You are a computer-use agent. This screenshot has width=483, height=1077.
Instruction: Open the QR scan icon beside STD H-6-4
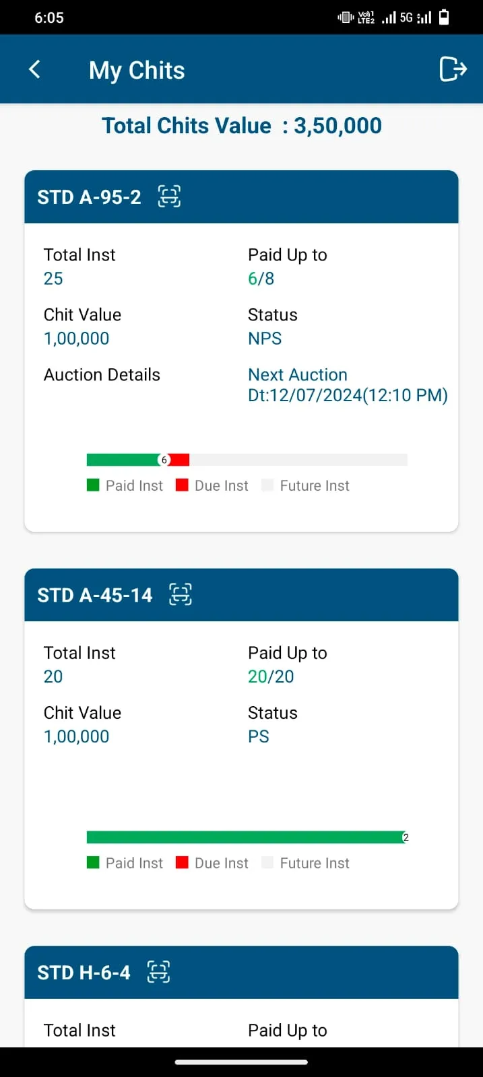point(158,972)
